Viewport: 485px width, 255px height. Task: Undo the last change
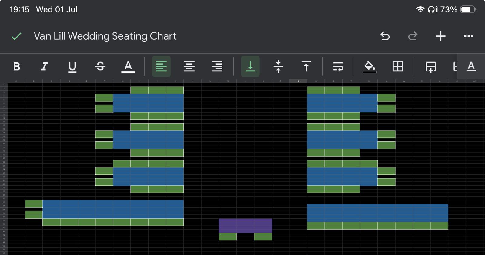tap(385, 36)
